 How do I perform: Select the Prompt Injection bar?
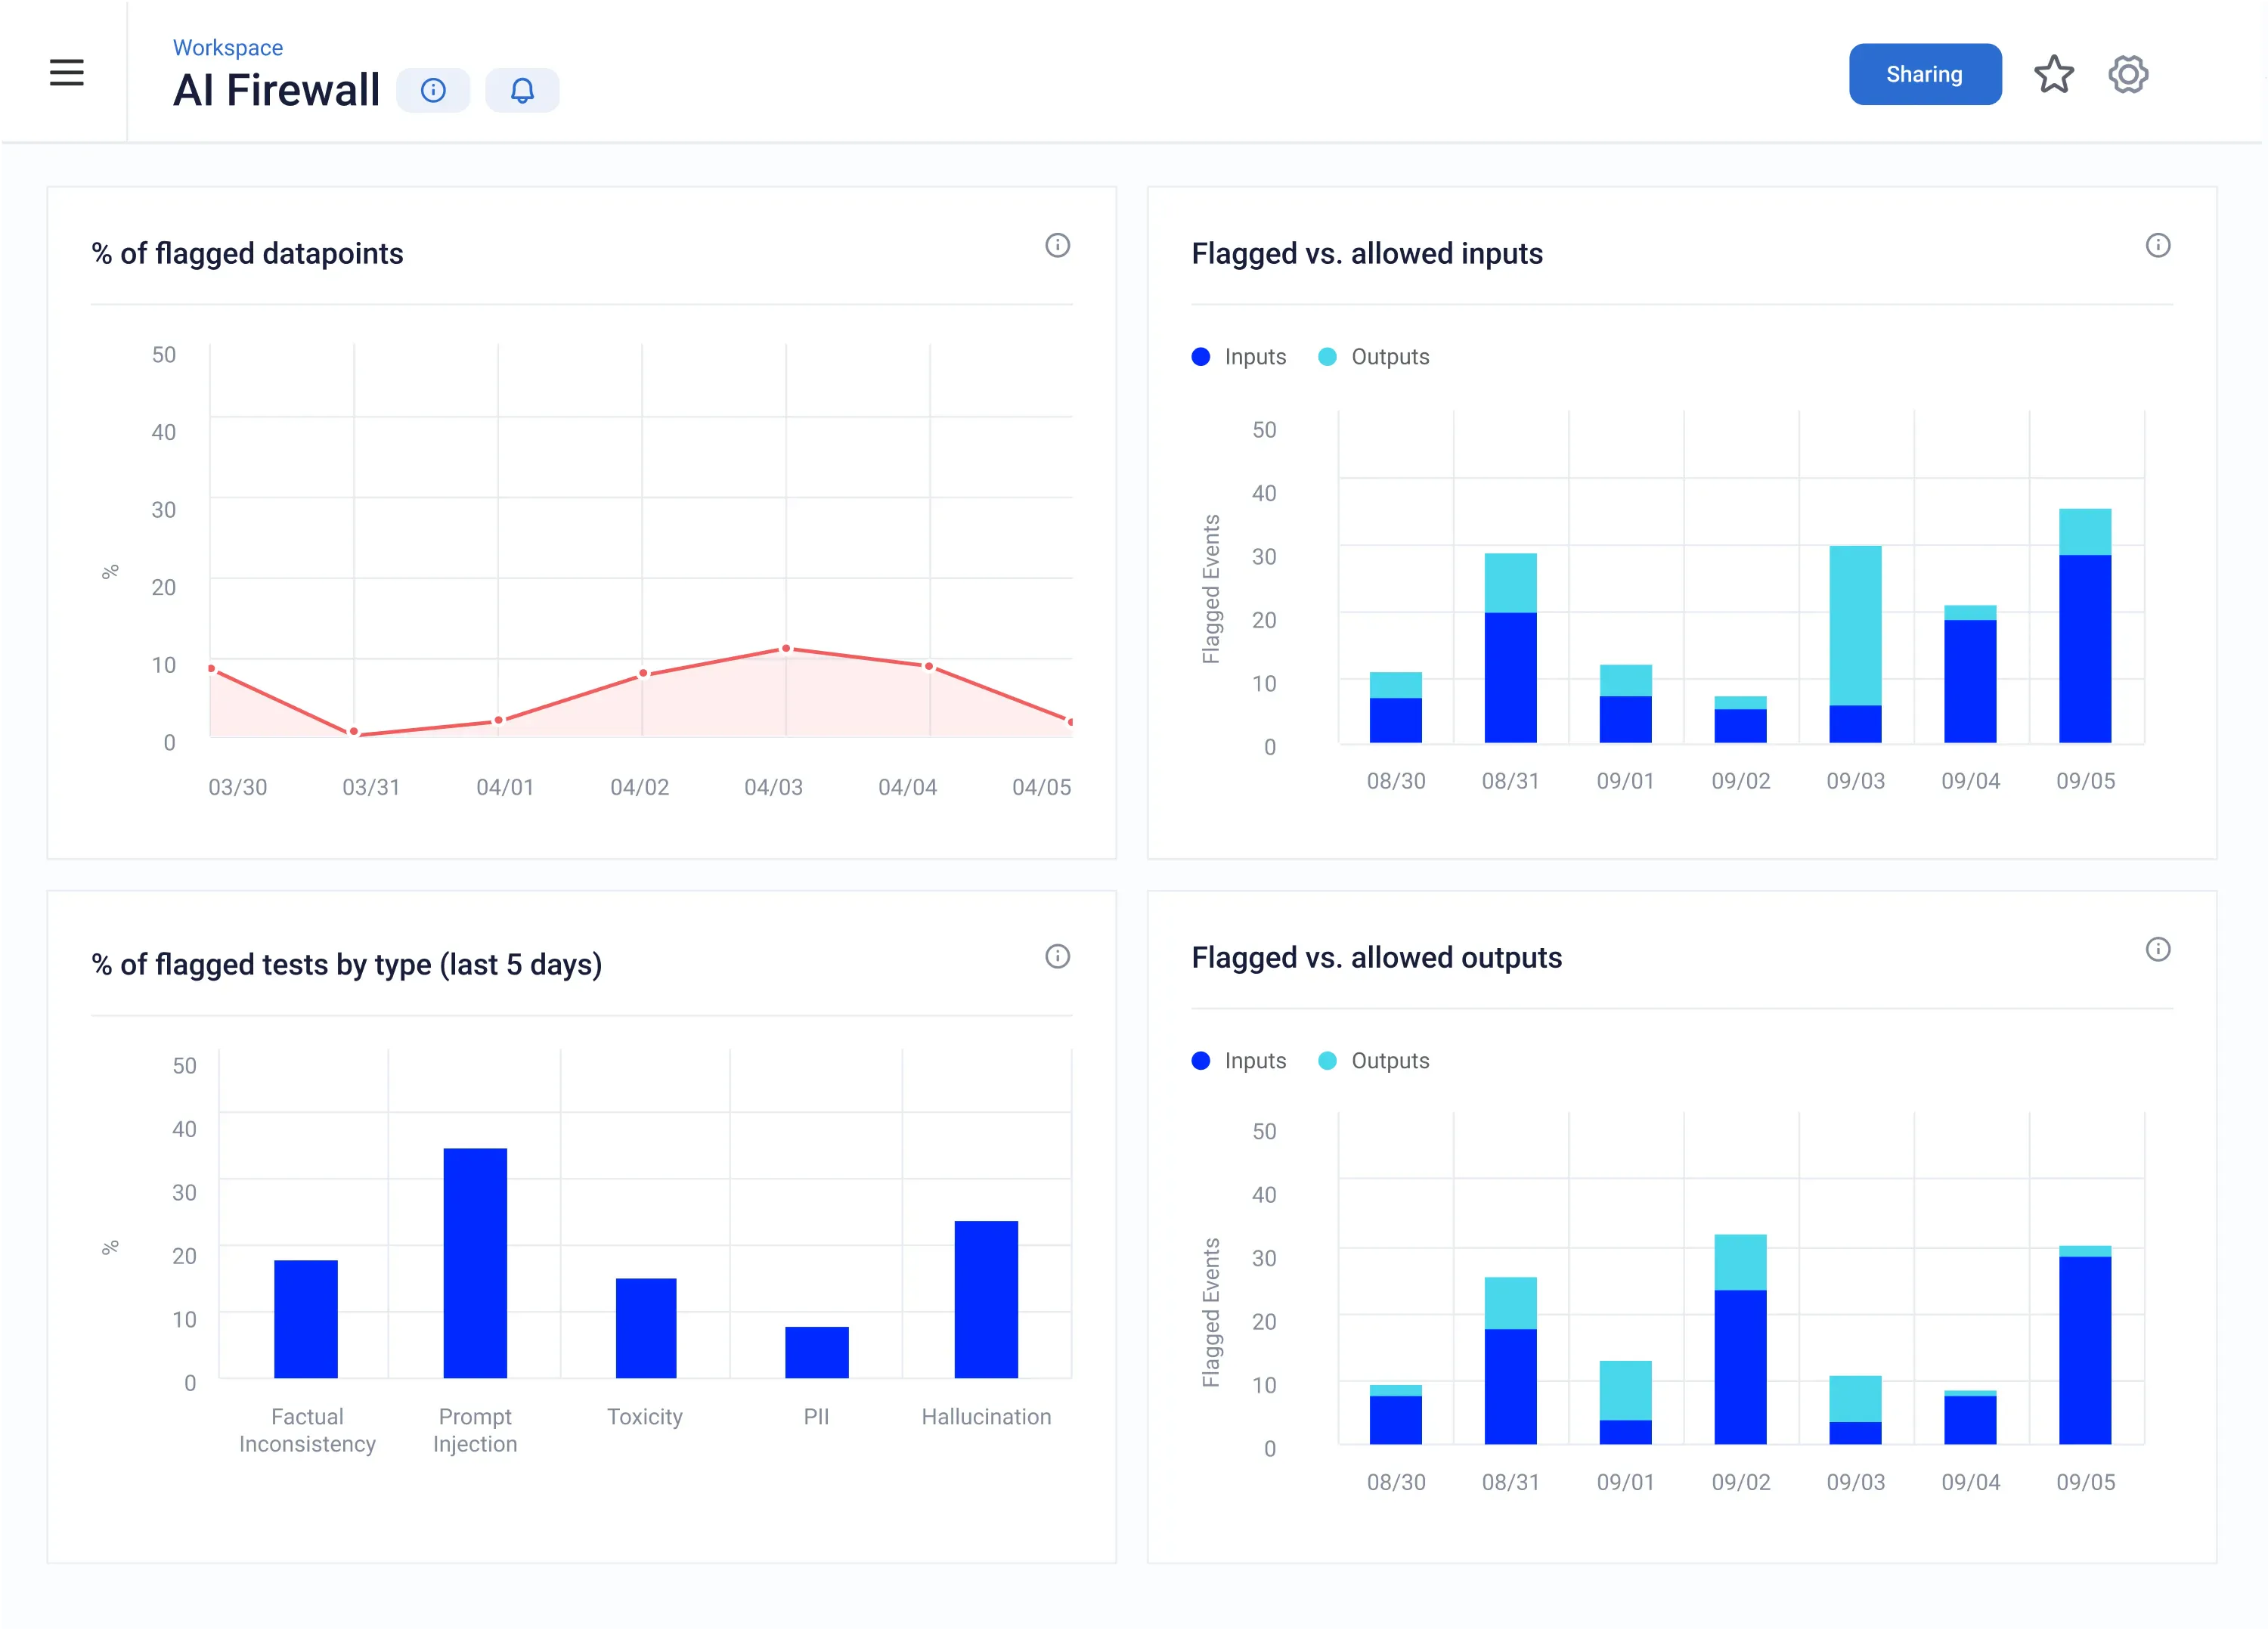(475, 1263)
